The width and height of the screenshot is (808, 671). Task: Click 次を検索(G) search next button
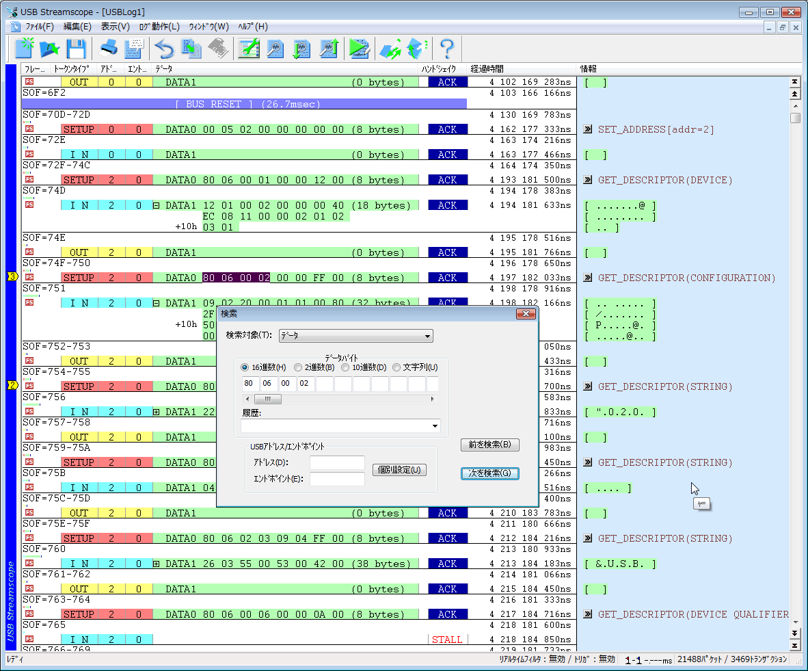pyautogui.click(x=489, y=473)
